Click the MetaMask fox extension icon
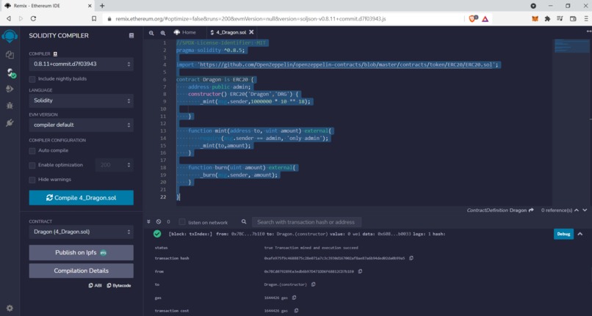Viewport: 592px width, 316px height. pyautogui.click(x=535, y=18)
